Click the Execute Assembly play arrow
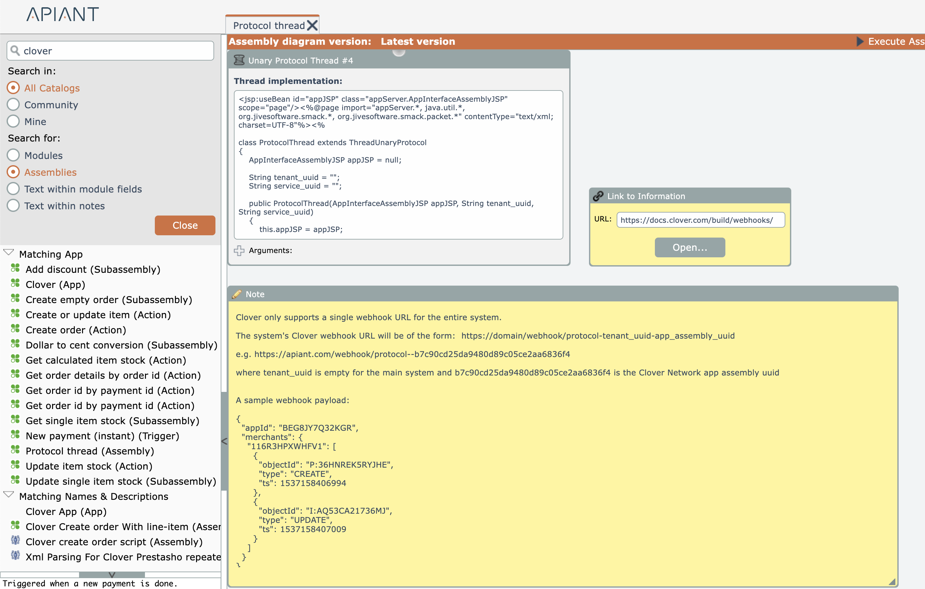The height and width of the screenshot is (589, 925). [x=860, y=41]
